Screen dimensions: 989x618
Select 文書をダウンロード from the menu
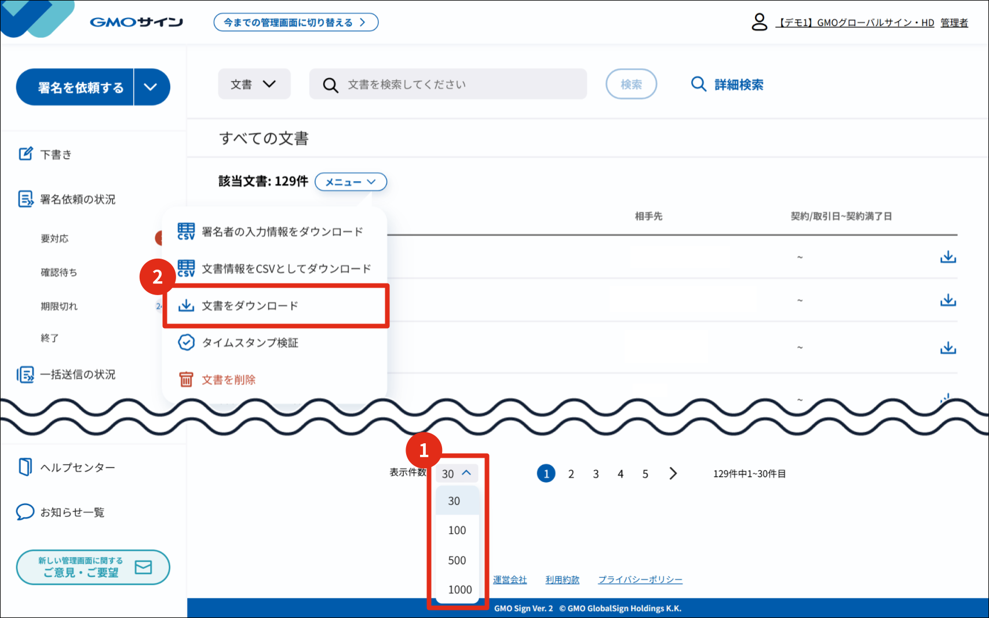[x=250, y=306]
